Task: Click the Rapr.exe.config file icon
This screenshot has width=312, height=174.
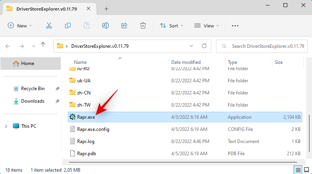Action: click(73, 129)
